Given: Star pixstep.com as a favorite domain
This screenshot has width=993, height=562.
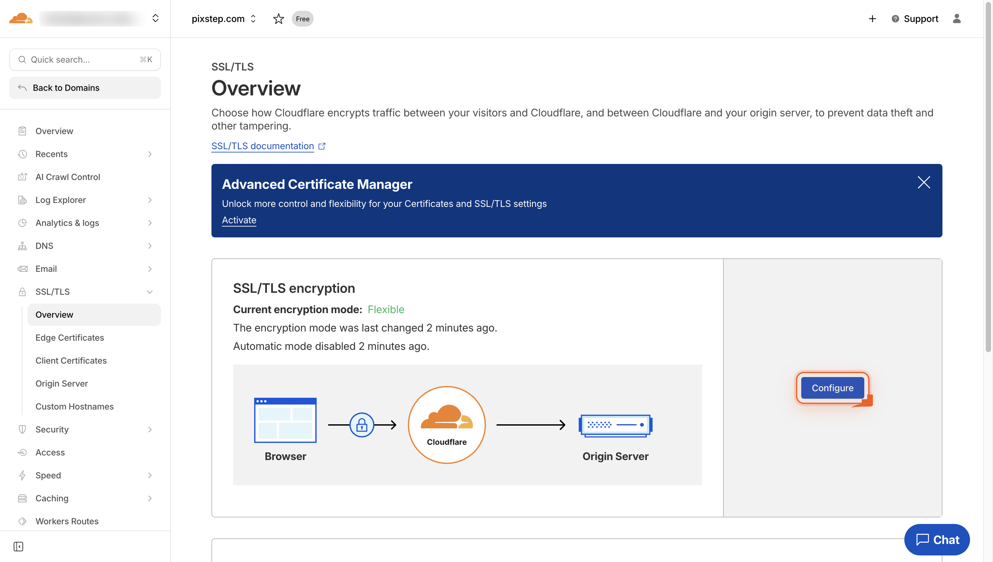Looking at the screenshot, I should pyautogui.click(x=278, y=19).
